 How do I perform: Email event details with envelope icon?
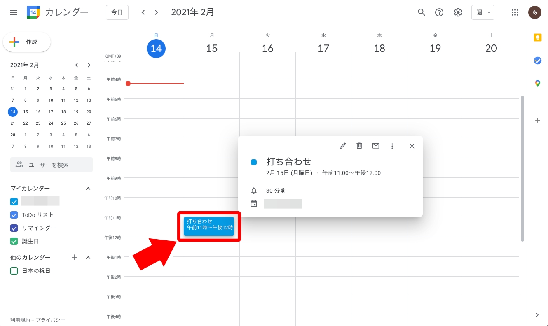[376, 146]
